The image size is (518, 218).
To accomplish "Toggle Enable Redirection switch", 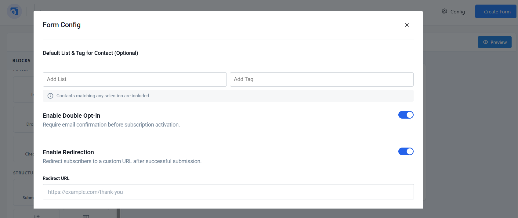I will [406, 151].
